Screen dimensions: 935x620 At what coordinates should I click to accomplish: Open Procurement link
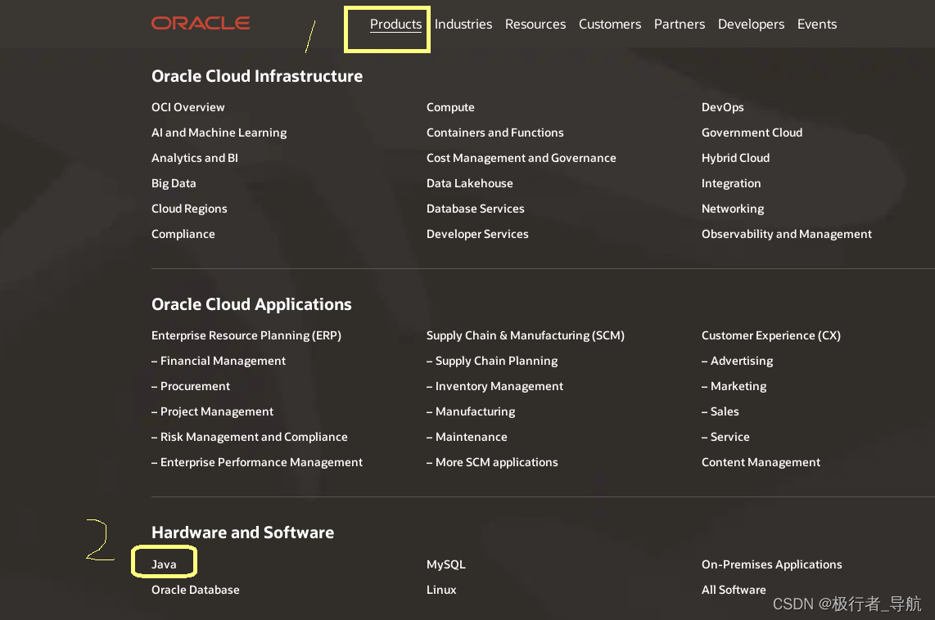click(x=191, y=386)
